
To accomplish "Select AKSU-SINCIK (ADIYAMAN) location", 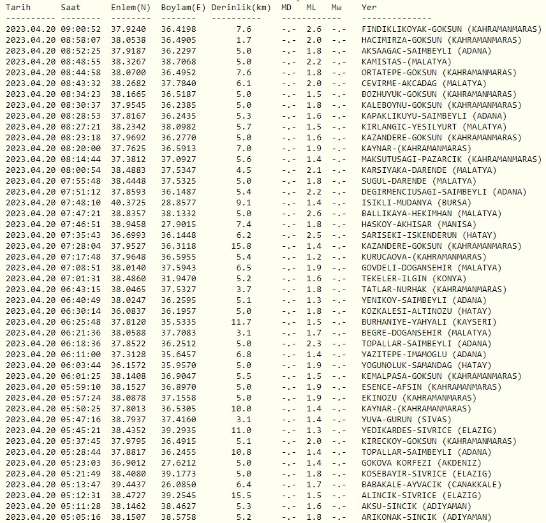I will coord(417,506).
